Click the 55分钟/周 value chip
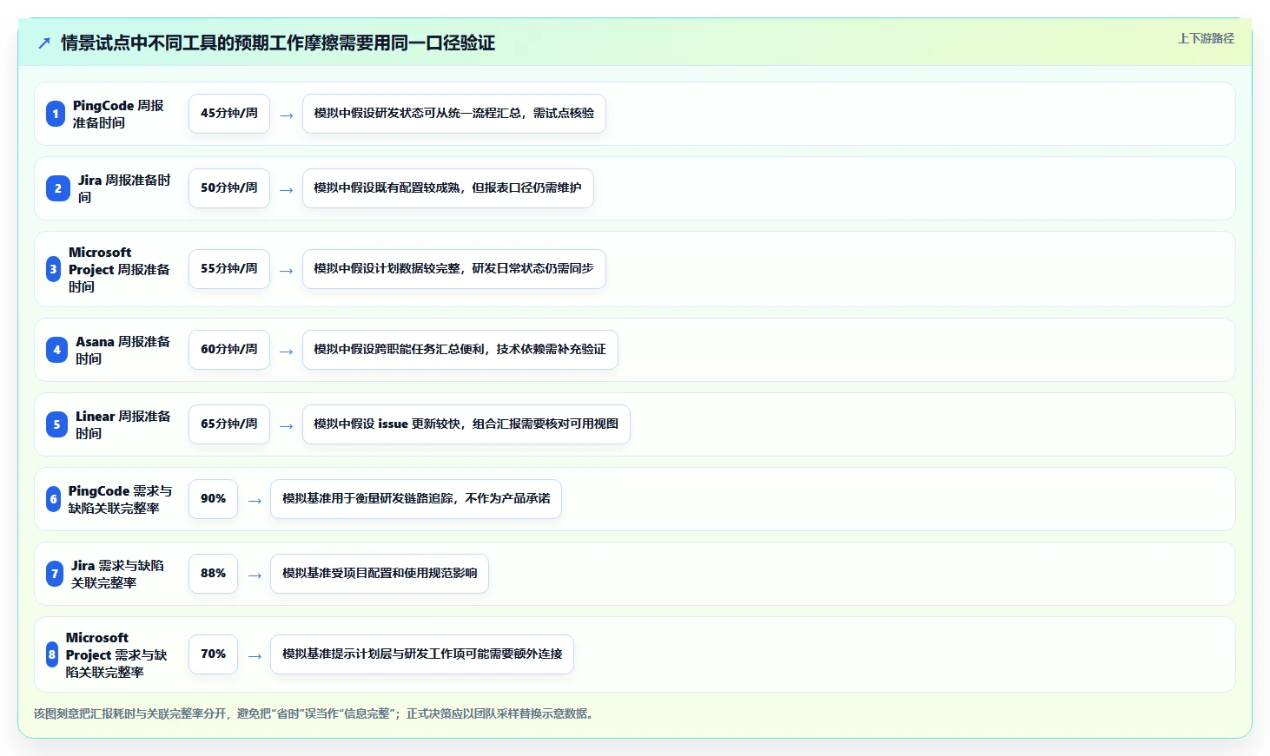1270x756 pixels. 229,269
